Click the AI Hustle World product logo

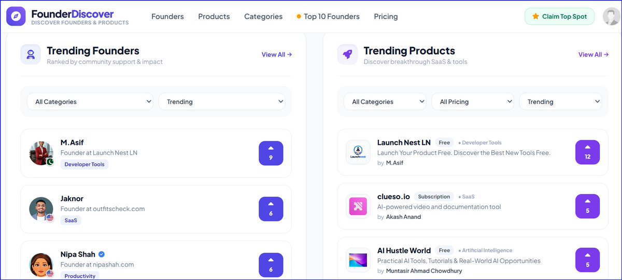pos(359,260)
